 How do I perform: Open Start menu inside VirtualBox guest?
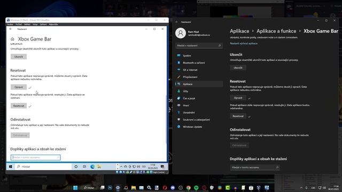pos(11,166)
